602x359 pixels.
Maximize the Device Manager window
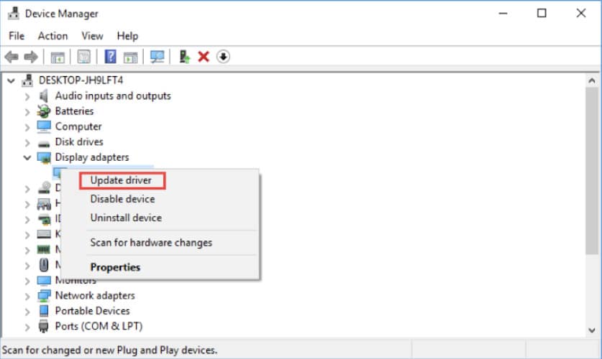point(542,14)
